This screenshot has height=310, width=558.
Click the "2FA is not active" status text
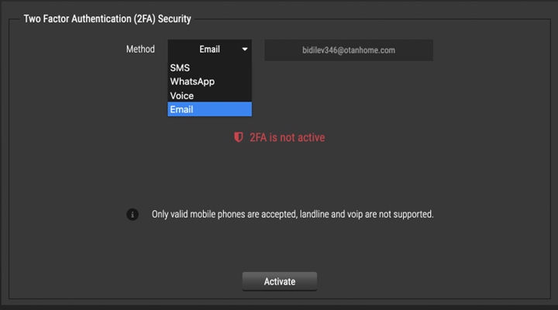(287, 138)
